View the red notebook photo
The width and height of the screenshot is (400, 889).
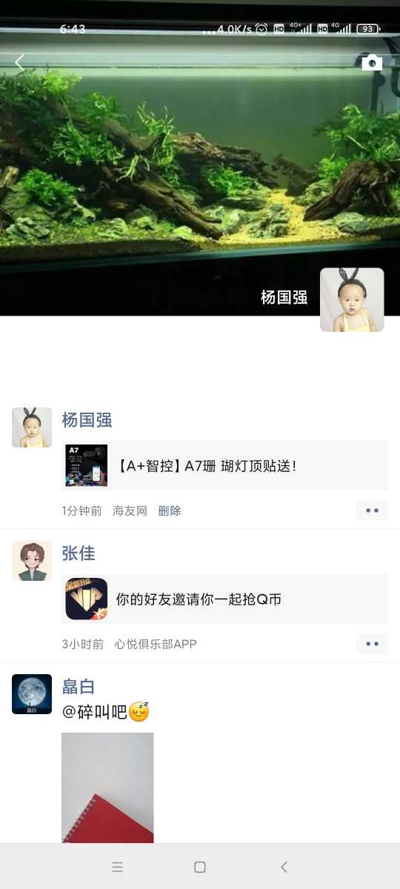pos(107,788)
